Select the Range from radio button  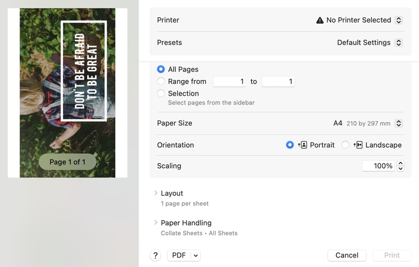click(161, 81)
